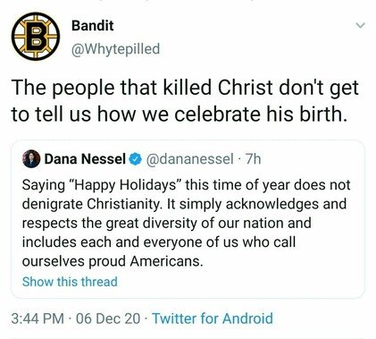Image resolution: width=376 pixels, height=339 pixels.
Task: Click the main tweet text by Bandit
Action: 185,101
